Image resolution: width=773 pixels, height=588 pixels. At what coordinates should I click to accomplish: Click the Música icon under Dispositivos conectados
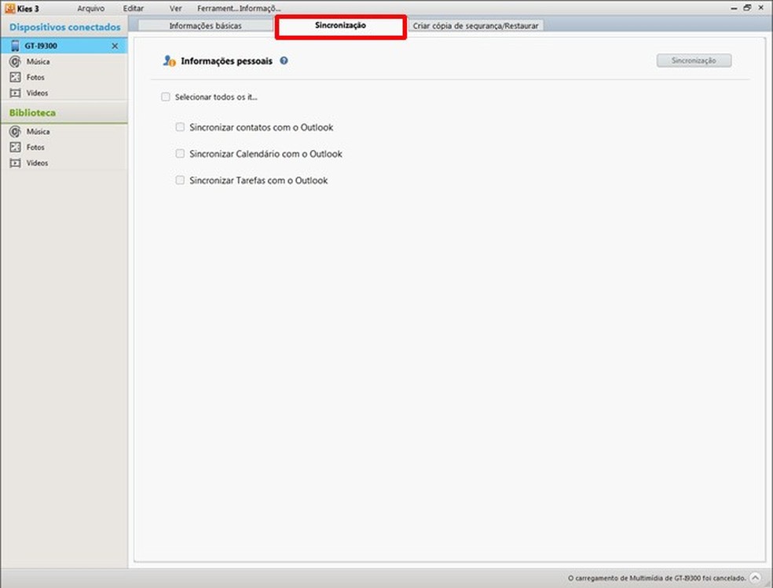(15, 61)
